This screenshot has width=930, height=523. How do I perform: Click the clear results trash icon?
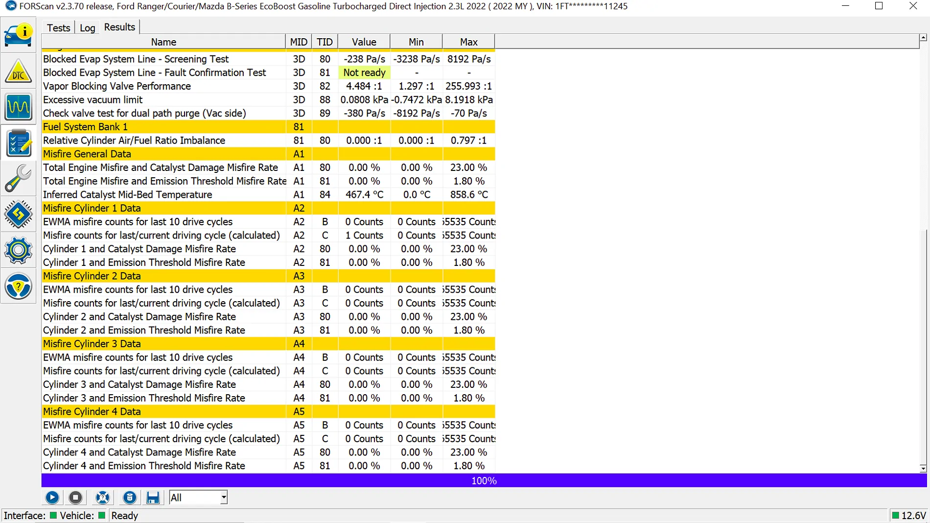coord(129,498)
